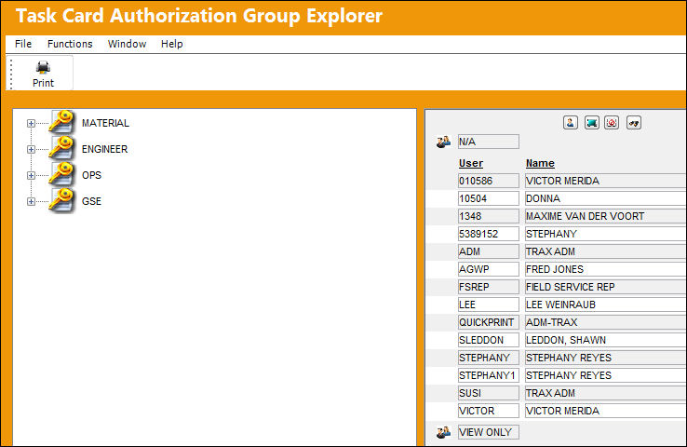Expand the OPS tree node
687x447 pixels.
pyautogui.click(x=31, y=175)
